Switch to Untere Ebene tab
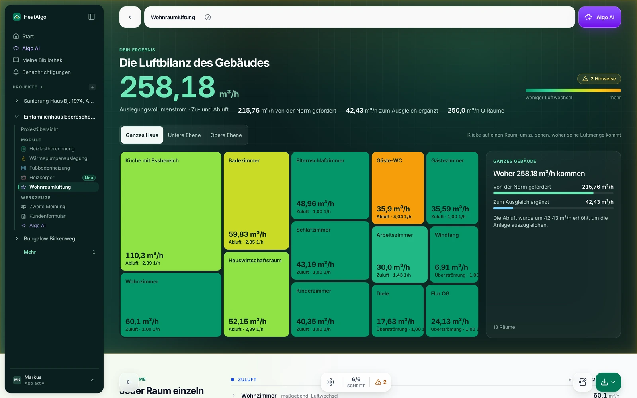This screenshot has height=398, width=637. (x=184, y=135)
